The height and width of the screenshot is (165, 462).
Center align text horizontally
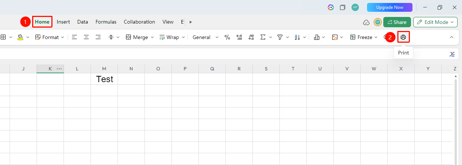(x=86, y=37)
